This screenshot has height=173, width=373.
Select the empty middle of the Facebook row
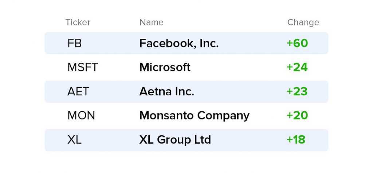[x=252, y=44]
